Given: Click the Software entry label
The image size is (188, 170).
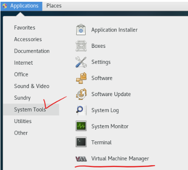Looking at the screenshot, I should [x=102, y=78].
